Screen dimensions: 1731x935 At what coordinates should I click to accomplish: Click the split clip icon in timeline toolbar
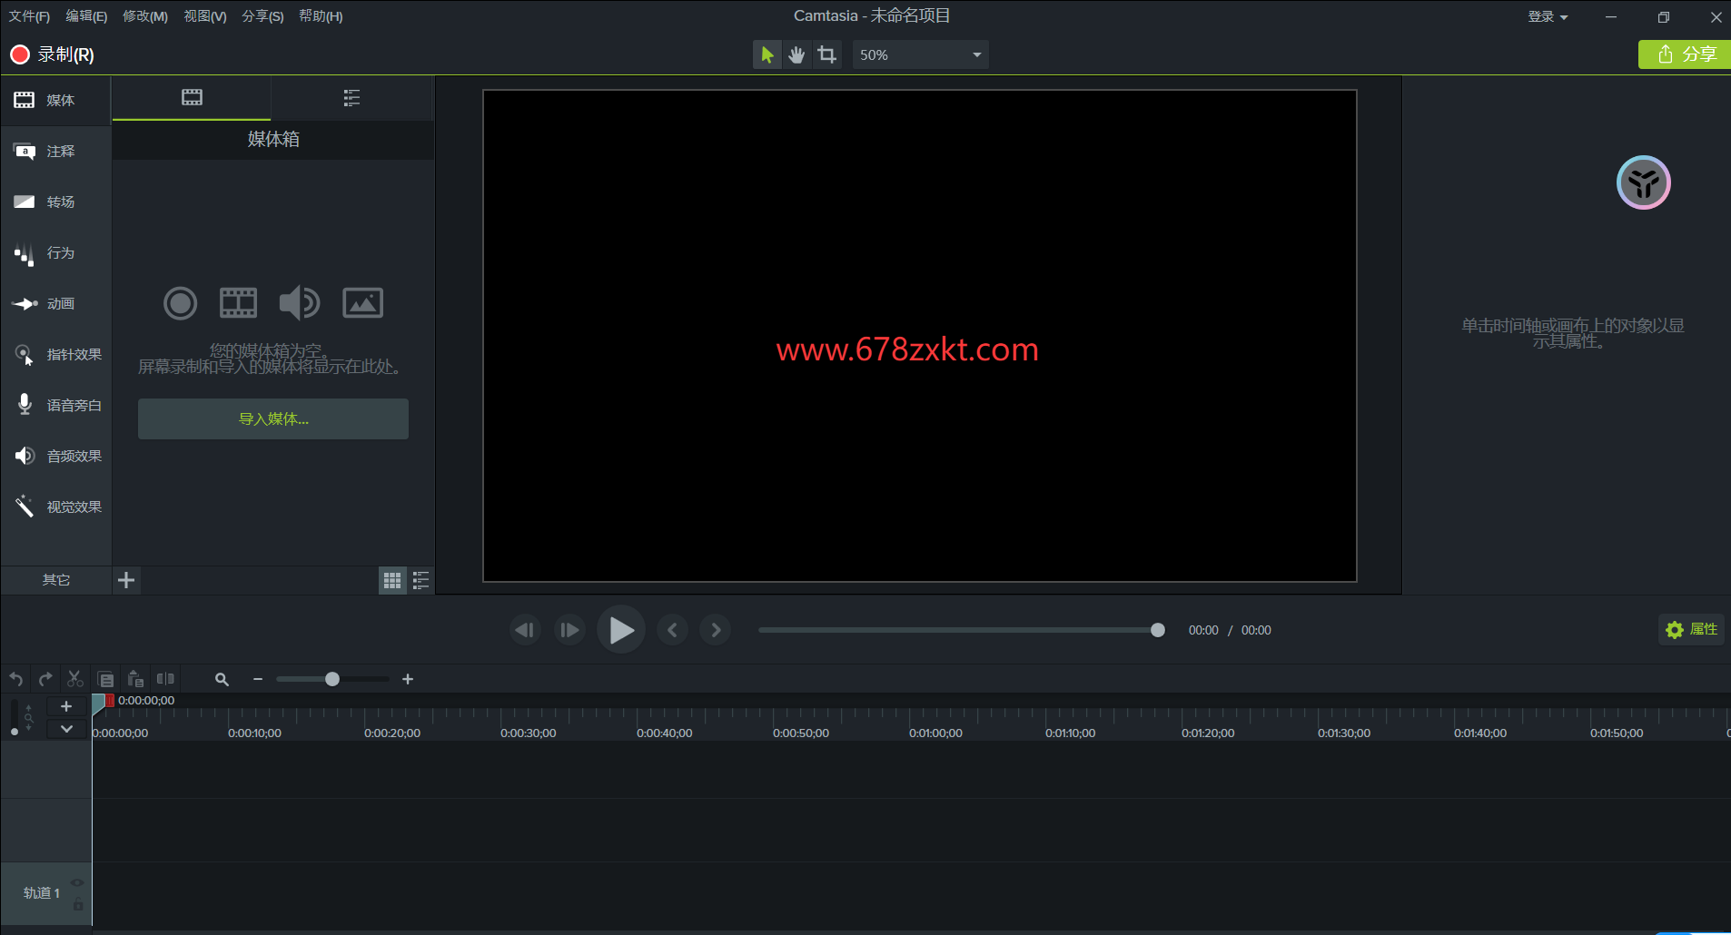165,679
